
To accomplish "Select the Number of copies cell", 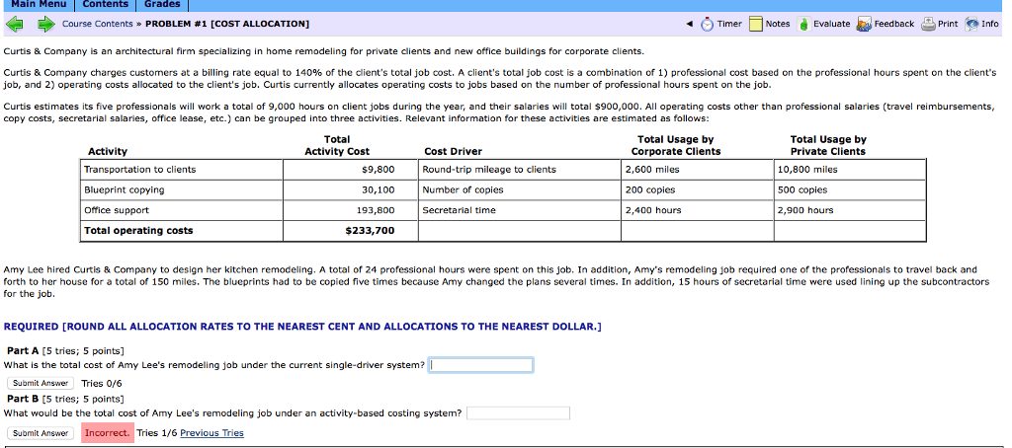I will pos(520,190).
